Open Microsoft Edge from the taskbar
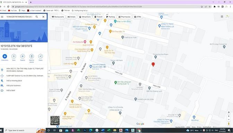 coord(91,130)
